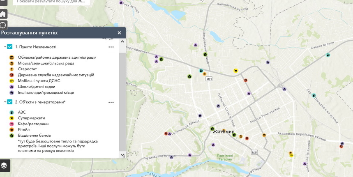Click the Пункти Незламності layer title
Image resolution: width=353 pixels, height=177 pixels.
(36, 47)
